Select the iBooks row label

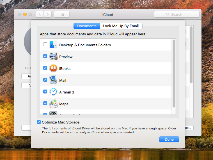(65, 68)
